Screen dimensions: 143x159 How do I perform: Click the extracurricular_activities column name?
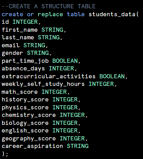48,76
